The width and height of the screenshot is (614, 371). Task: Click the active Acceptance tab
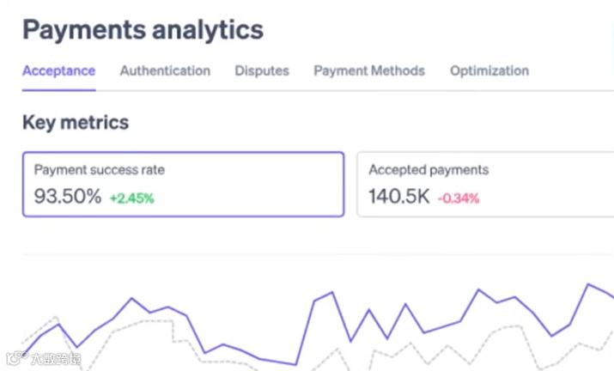[58, 71]
